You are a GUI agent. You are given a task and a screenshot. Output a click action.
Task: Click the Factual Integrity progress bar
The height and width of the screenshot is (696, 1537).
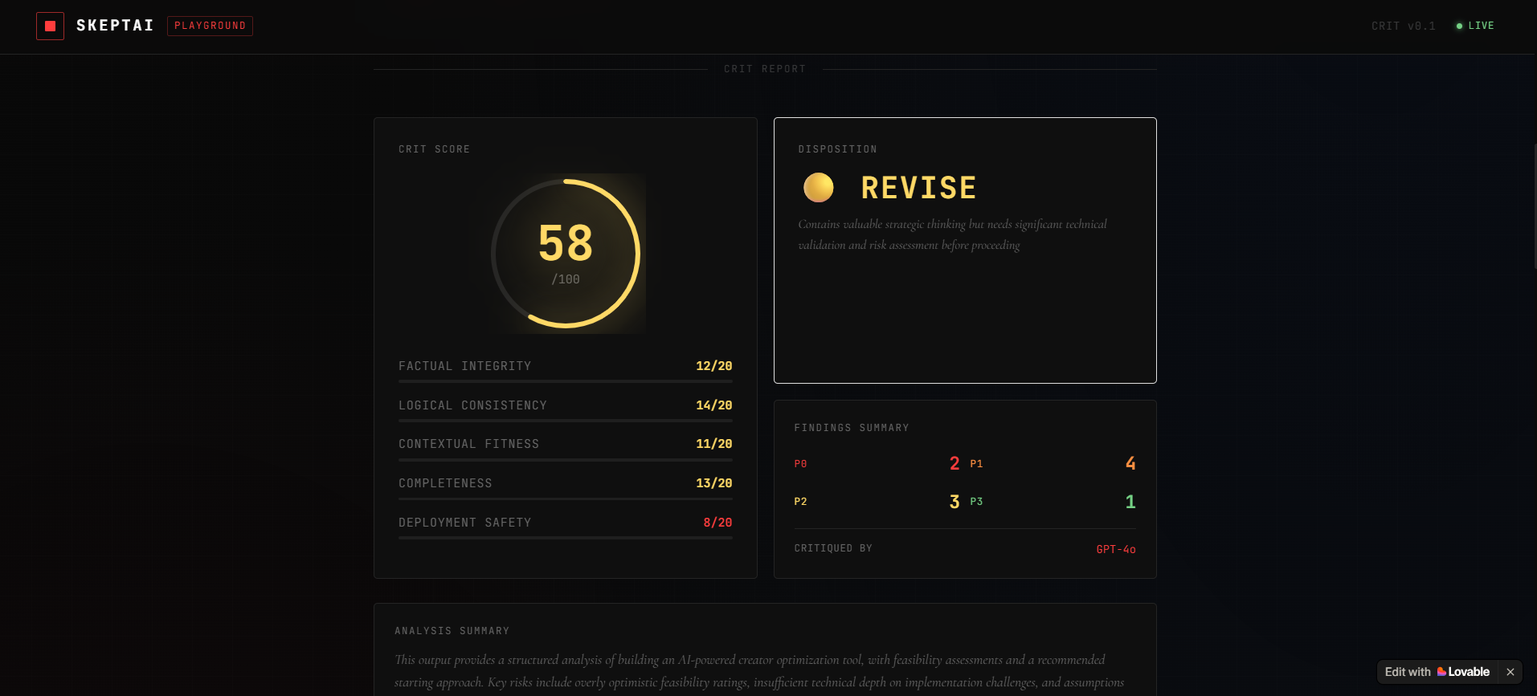click(566, 381)
